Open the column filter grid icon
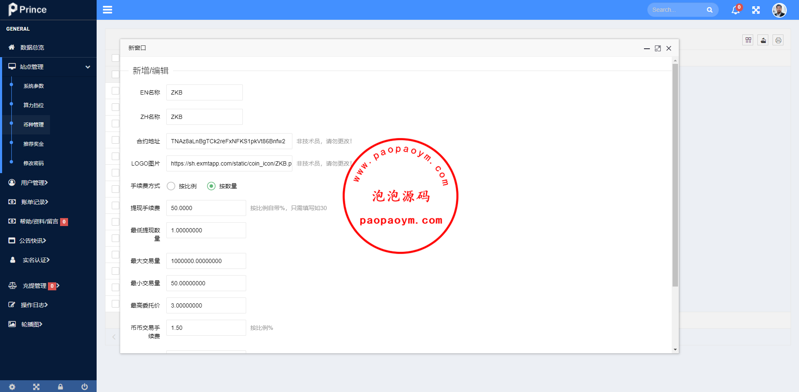 point(748,40)
